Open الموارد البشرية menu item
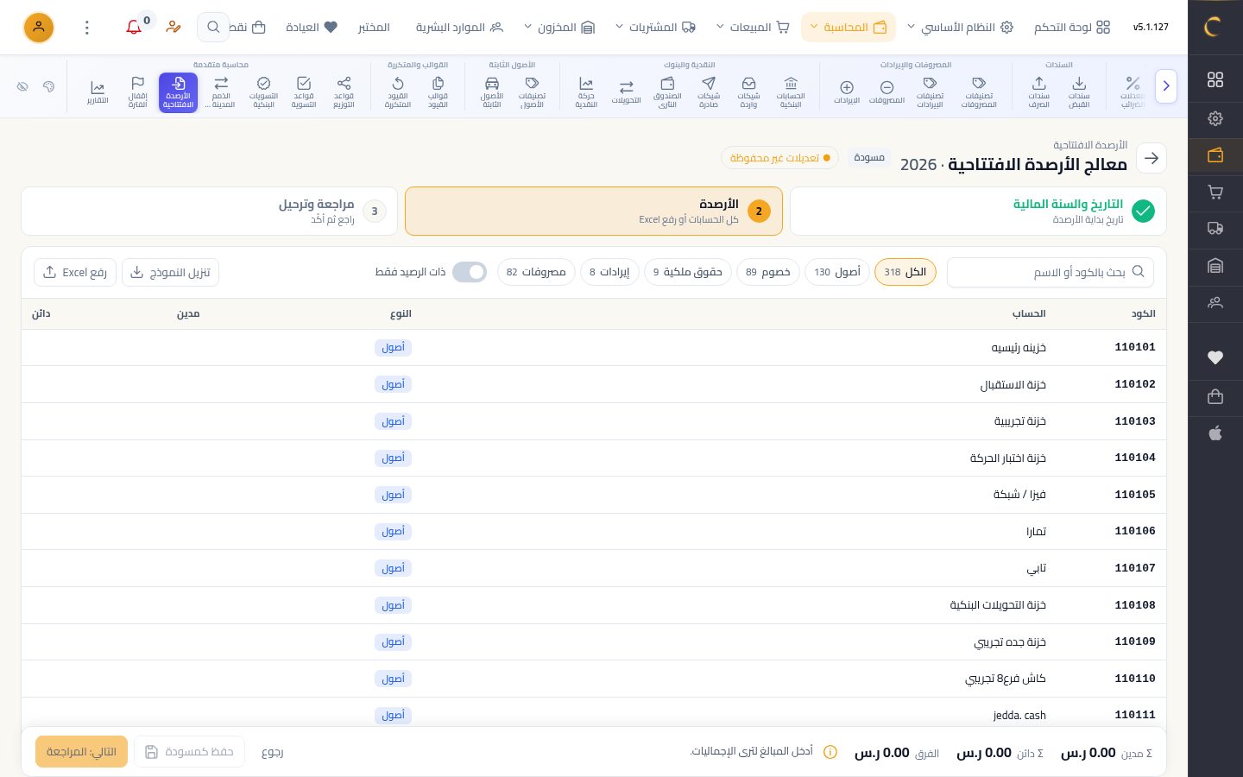Image resolution: width=1243 pixels, height=777 pixels. point(459,28)
